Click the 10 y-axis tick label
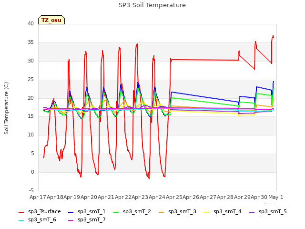 30,135
